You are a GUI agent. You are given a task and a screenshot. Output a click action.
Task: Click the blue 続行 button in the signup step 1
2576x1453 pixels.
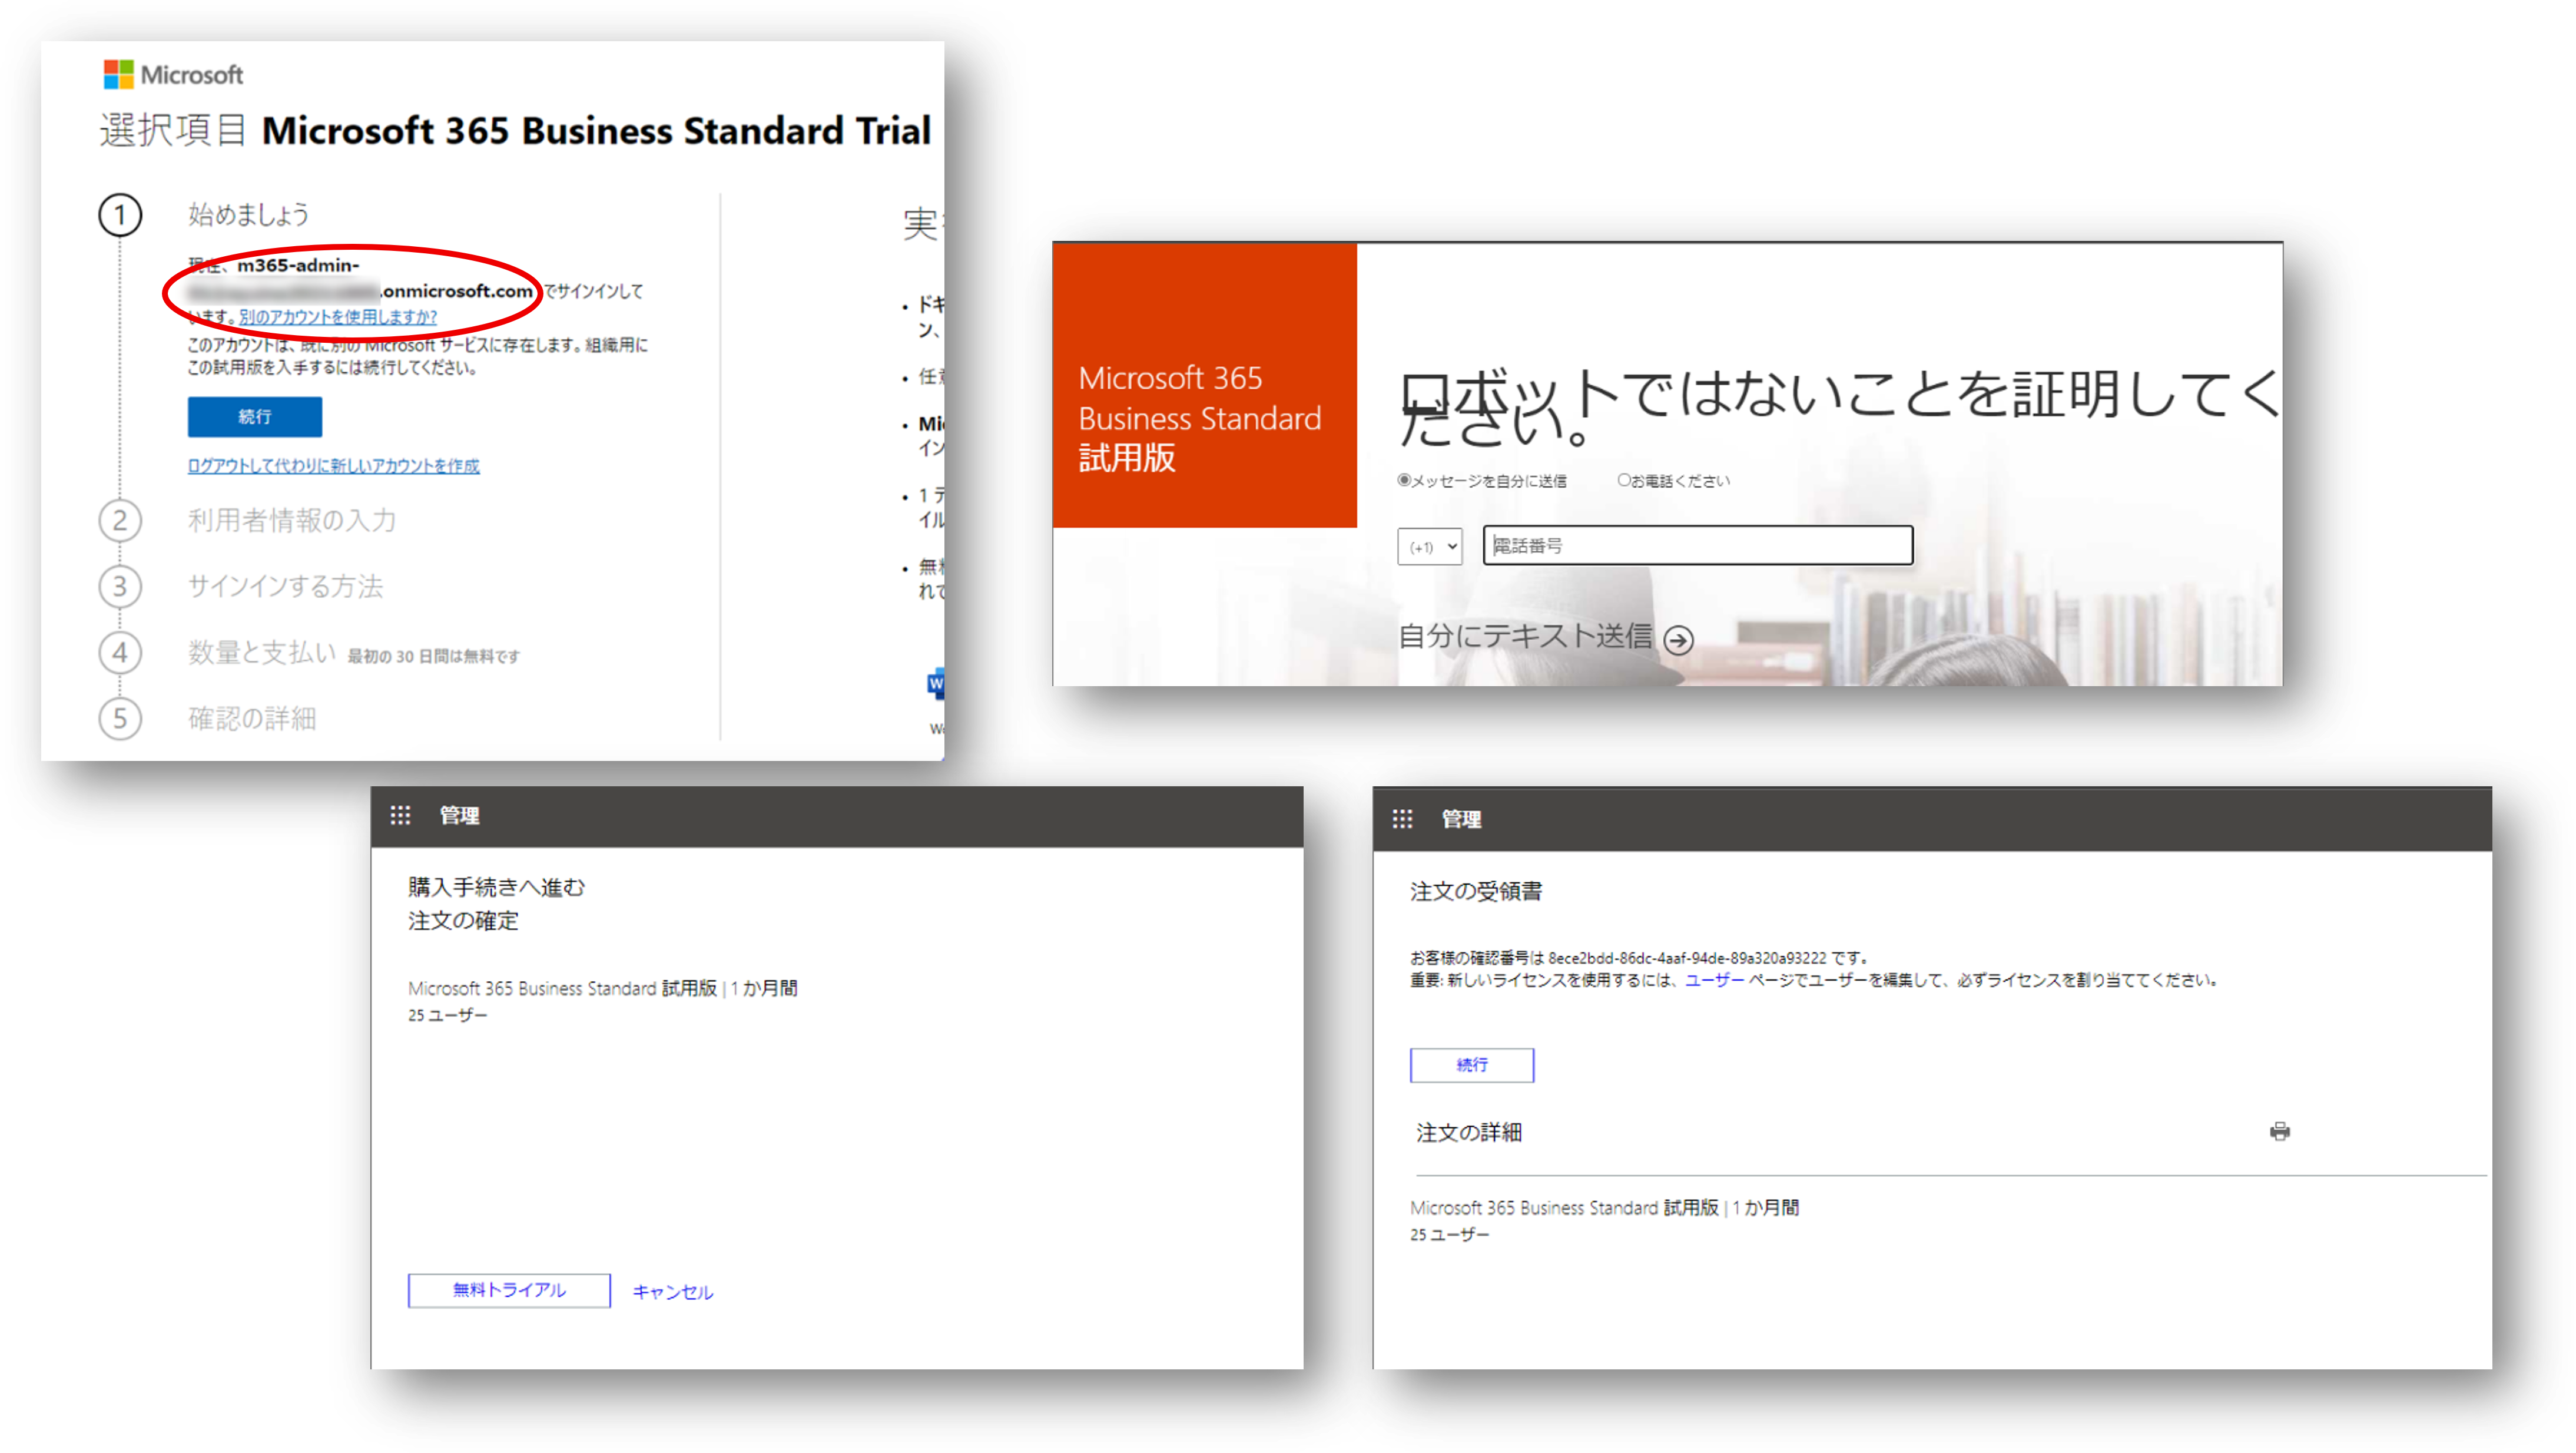point(255,416)
